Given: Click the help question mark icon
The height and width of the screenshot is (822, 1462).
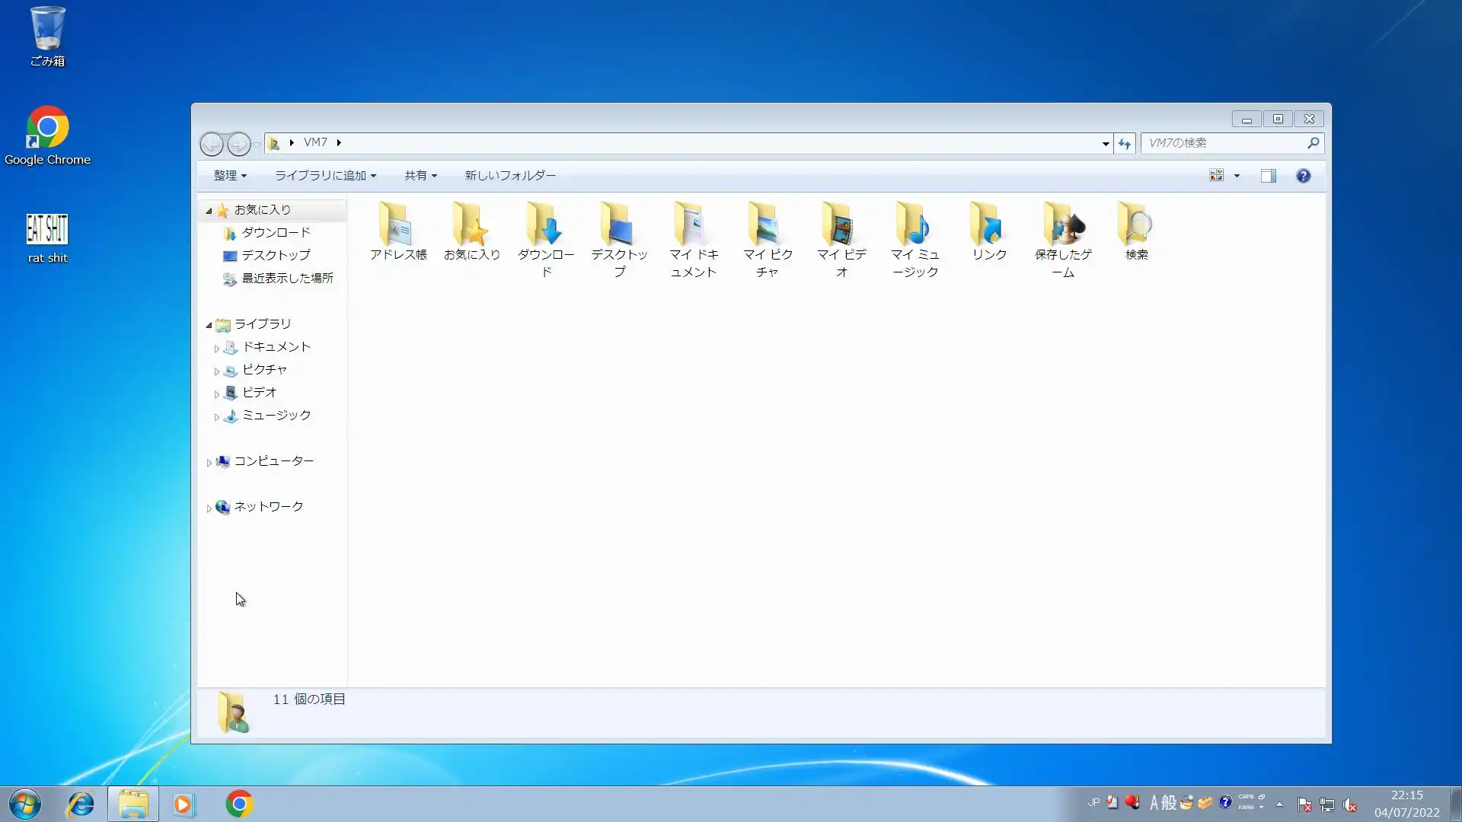Looking at the screenshot, I should (x=1303, y=176).
